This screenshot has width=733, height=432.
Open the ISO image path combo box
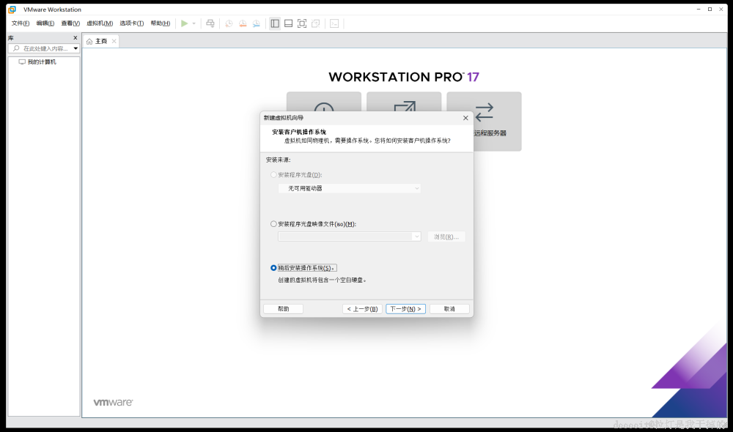[349, 237]
